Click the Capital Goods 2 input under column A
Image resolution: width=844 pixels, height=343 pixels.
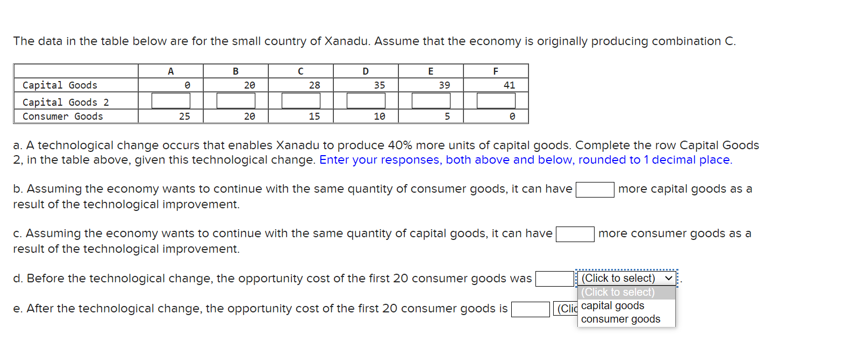pyautogui.click(x=170, y=100)
